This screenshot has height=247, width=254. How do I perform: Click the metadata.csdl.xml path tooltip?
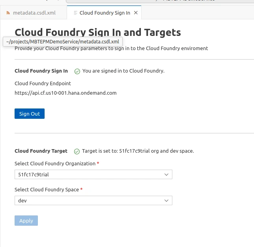(x=63, y=42)
